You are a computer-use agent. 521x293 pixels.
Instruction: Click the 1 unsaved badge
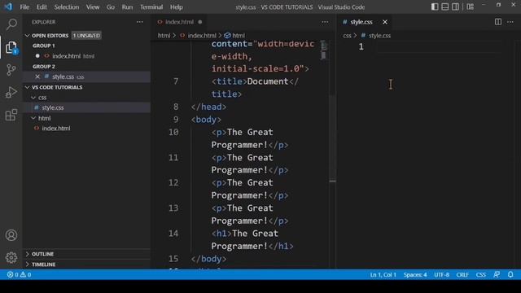point(86,36)
